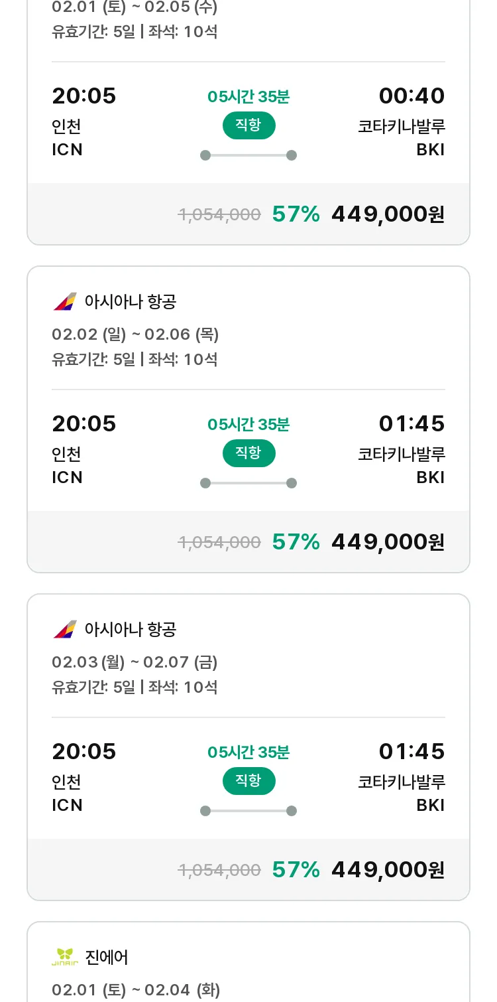
Task: Tap the 직항 badge on the 02.03 (월) flight
Action: [248, 781]
